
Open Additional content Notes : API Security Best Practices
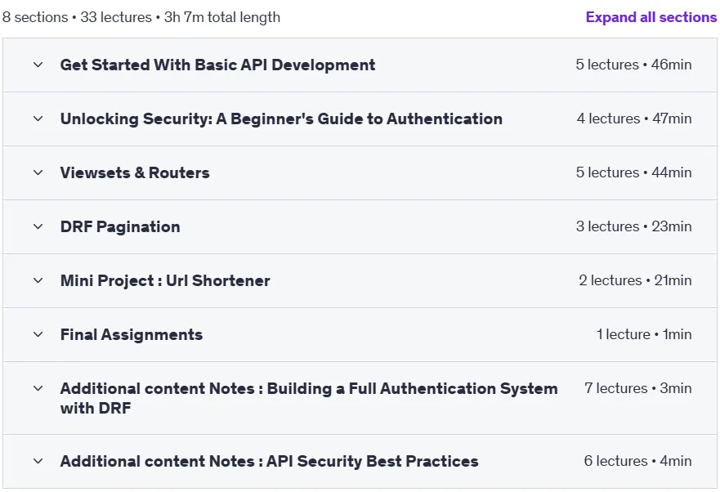[269, 461]
